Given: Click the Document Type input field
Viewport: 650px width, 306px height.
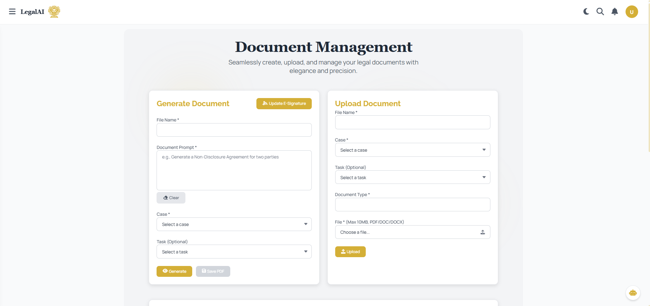Looking at the screenshot, I should (x=412, y=205).
